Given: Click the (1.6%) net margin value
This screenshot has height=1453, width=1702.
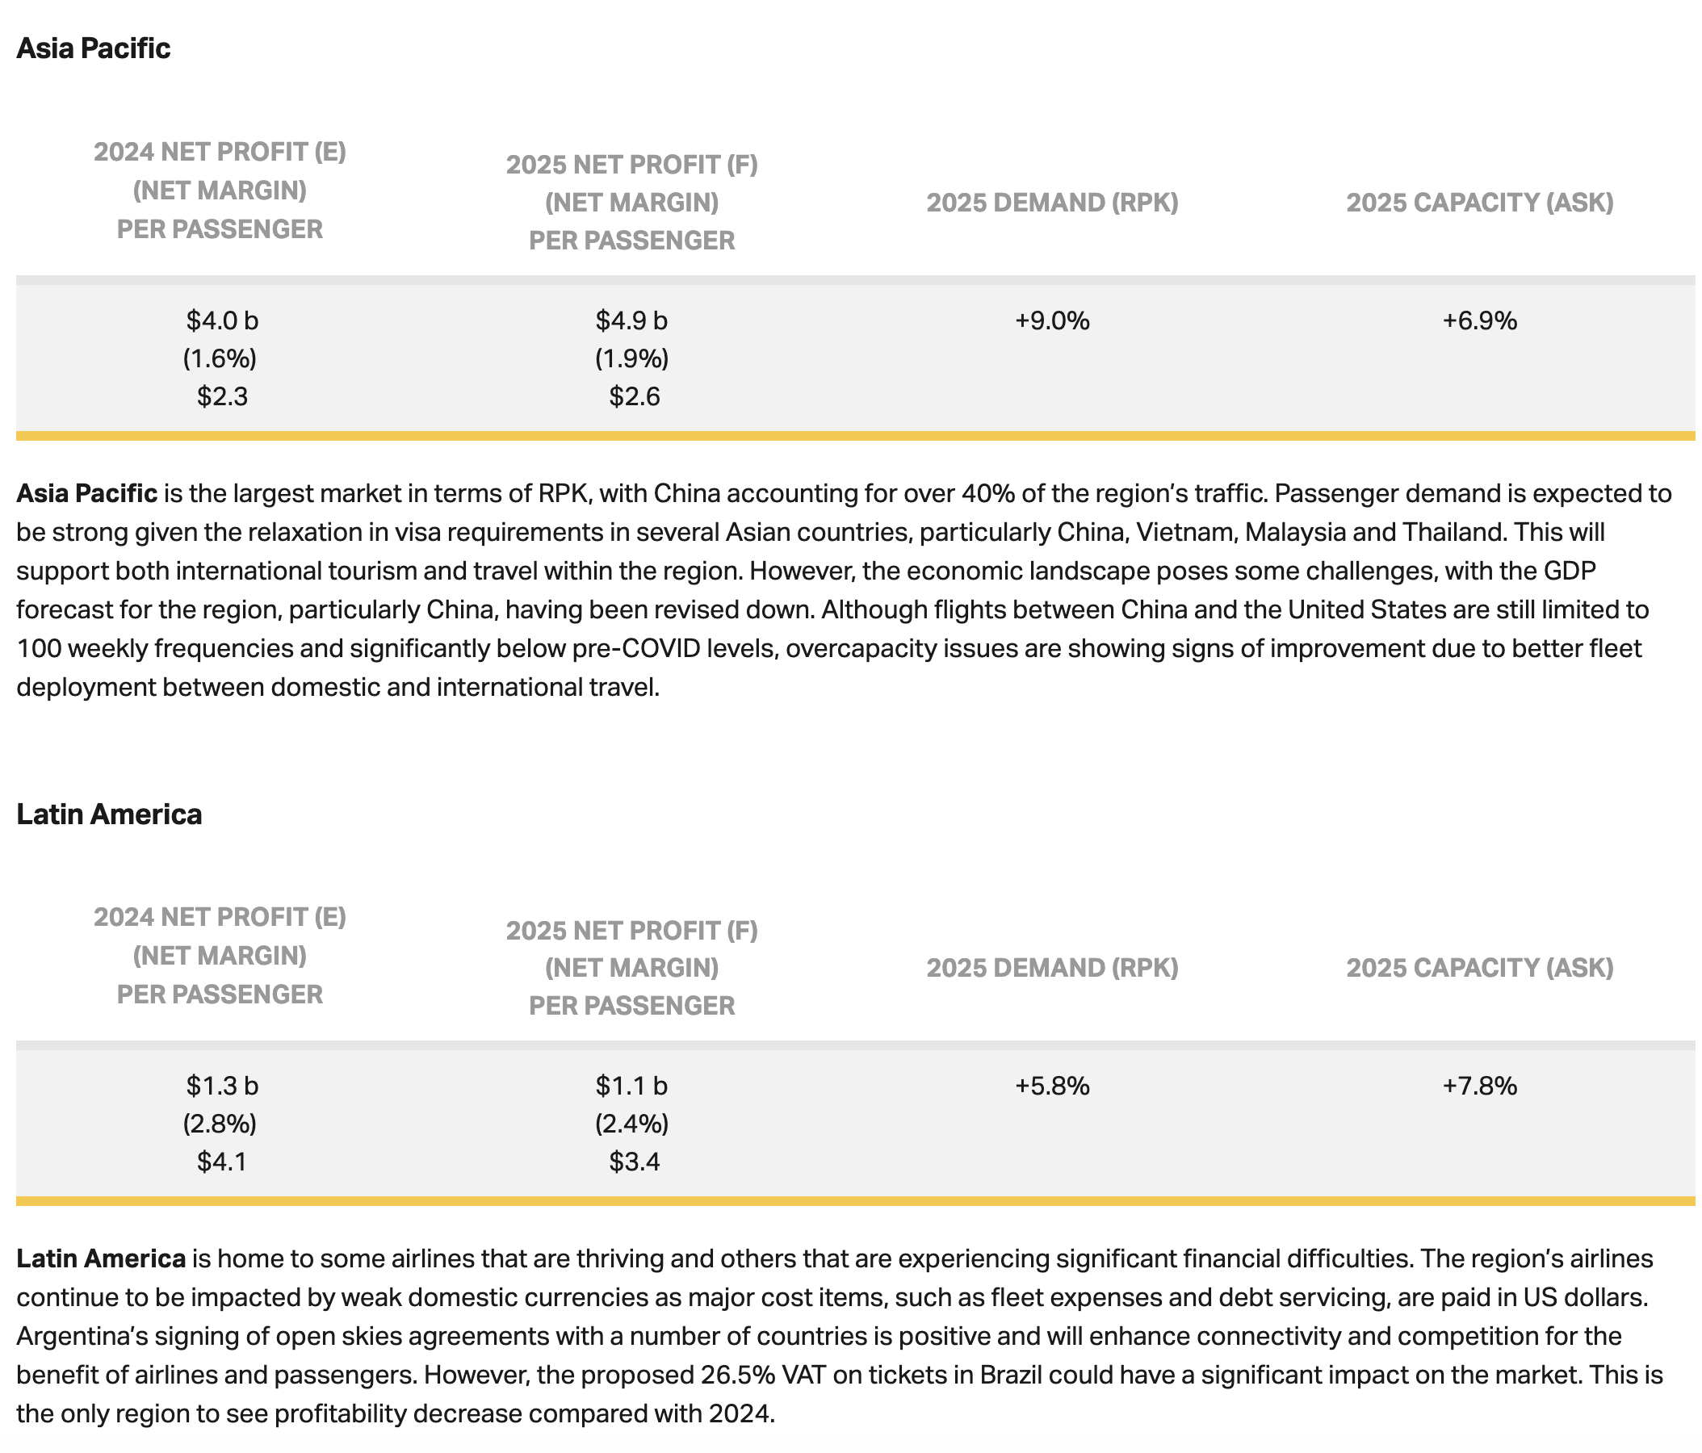Looking at the screenshot, I should tap(220, 358).
